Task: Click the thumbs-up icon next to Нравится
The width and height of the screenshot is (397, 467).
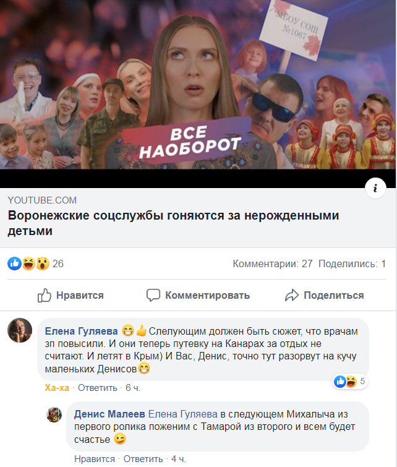Action: coord(45,295)
